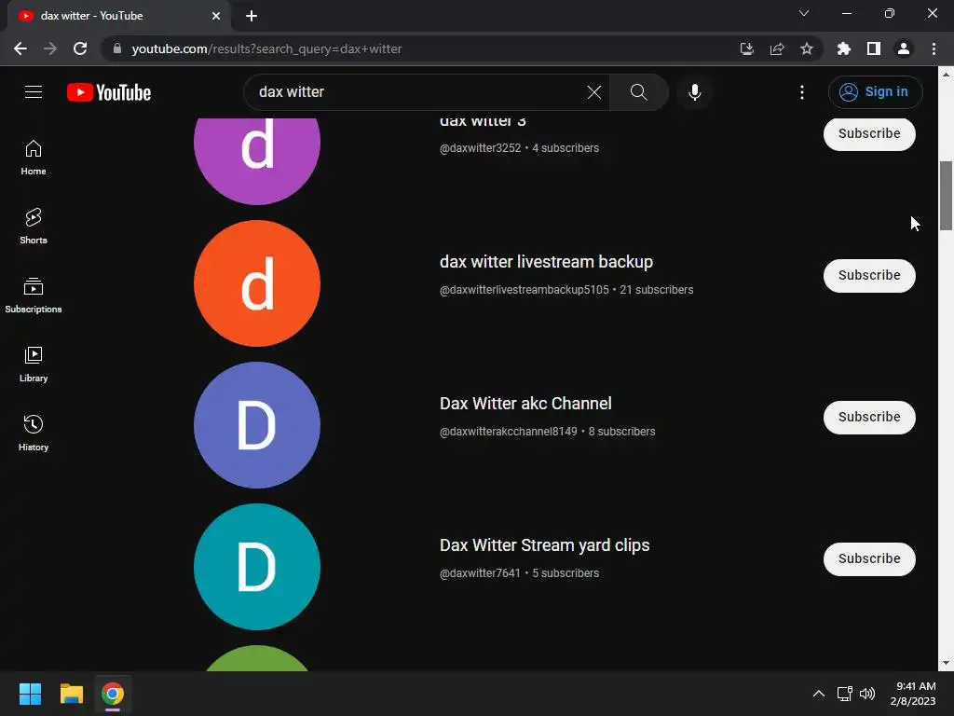The width and height of the screenshot is (954, 716).
Task: Open volume control in system tray
Action: tap(867, 694)
